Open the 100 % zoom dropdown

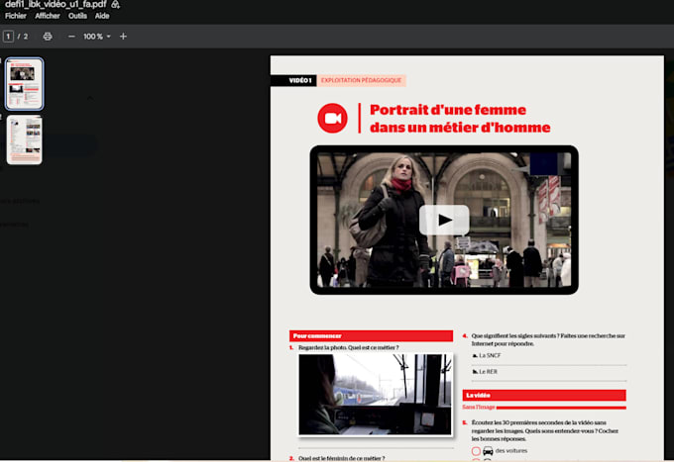click(x=97, y=37)
